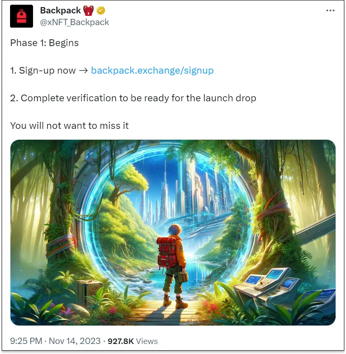The image size is (346, 354).
Task: Click the 9:25 PM timestamp
Action: point(26,341)
